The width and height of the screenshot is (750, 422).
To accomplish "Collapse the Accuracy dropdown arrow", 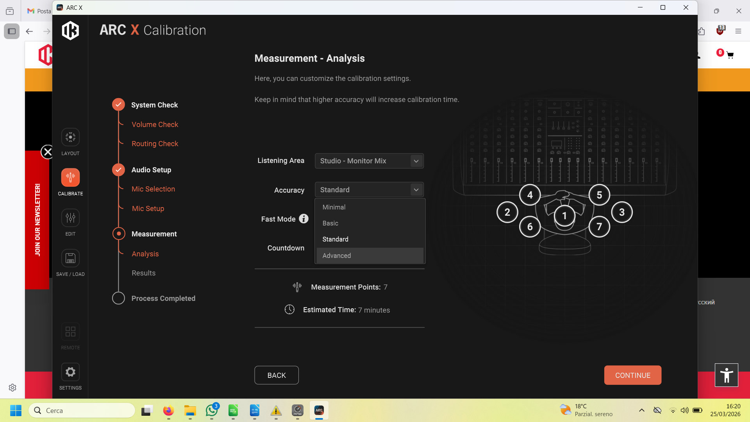I will coord(416,190).
